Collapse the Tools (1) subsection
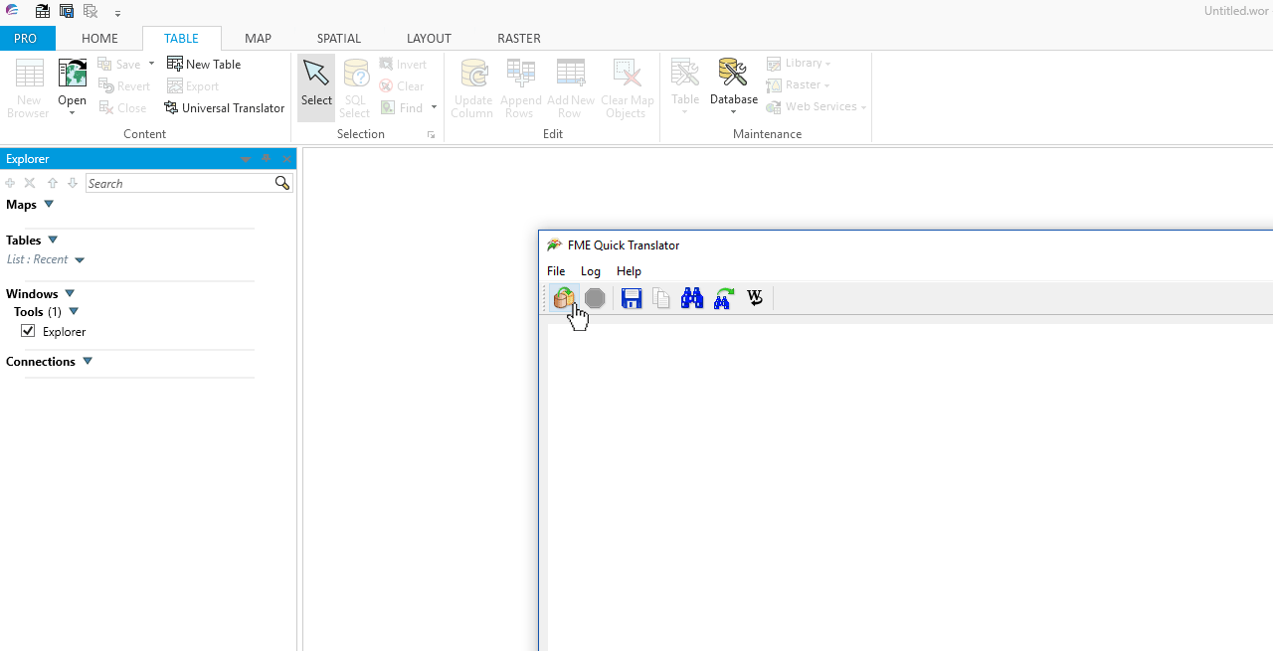The height and width of the screenshot is (651, 1273). (x=74, y=311)
